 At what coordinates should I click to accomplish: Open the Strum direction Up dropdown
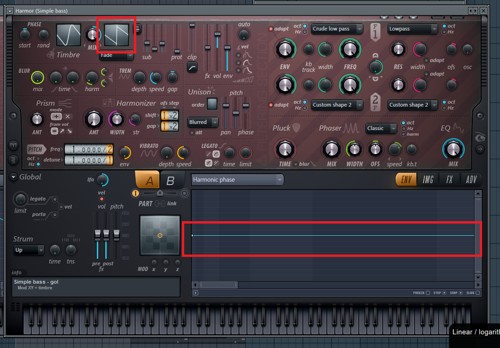(29, 250)
